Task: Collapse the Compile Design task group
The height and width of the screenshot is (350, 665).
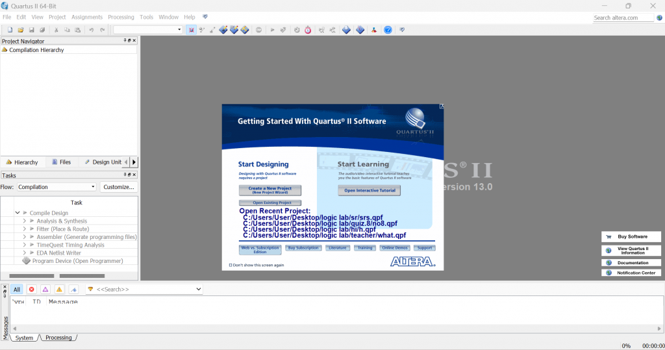Action: 18,212
